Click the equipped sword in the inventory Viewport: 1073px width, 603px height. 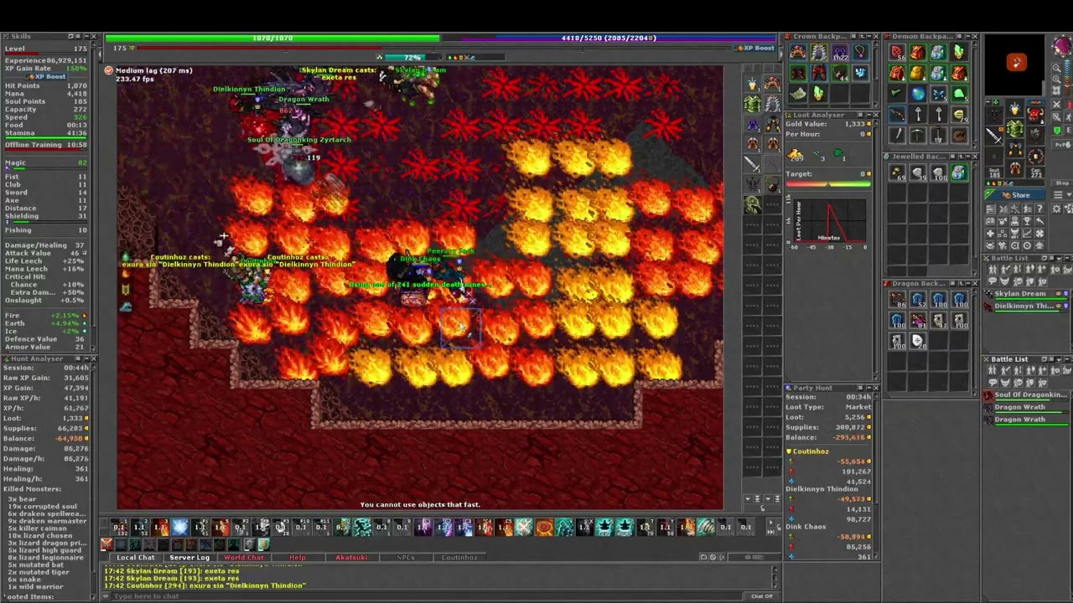(x=994, y=134)
